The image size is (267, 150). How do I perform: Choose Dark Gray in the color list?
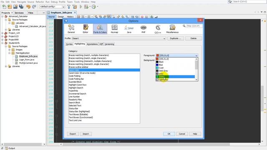coord(175,71)
